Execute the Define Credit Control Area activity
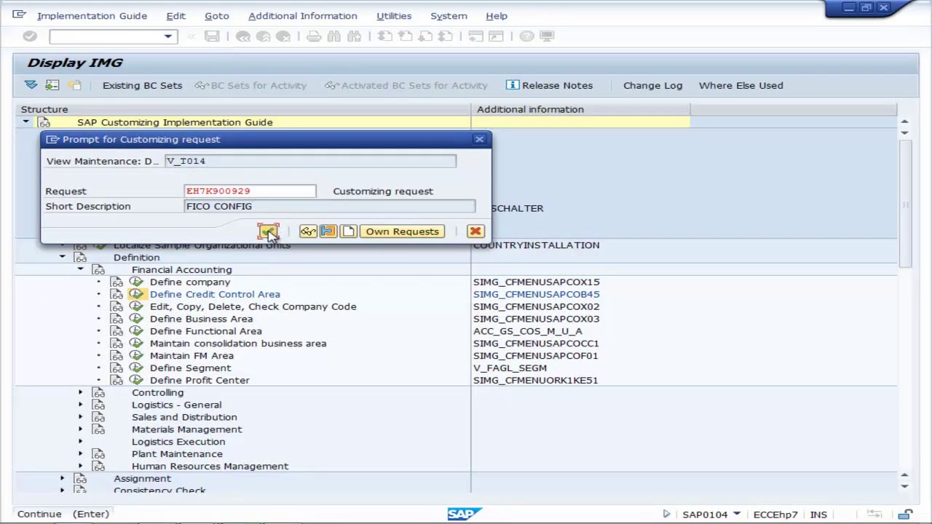Screen dimensions: 932x524 (136, 294)
